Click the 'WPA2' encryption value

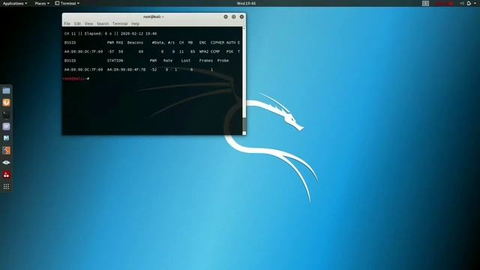tap(203, 52)
